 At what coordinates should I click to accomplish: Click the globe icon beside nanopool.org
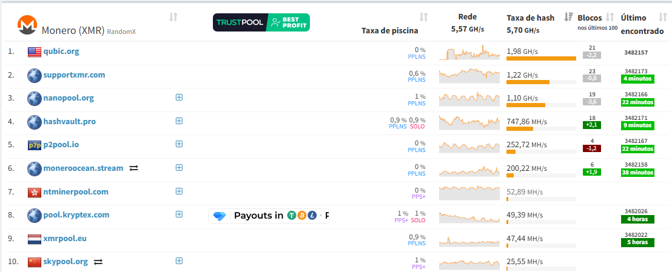[35, 99]
